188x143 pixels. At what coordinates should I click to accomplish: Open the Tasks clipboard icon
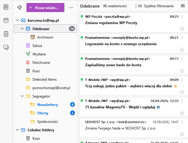6,34
